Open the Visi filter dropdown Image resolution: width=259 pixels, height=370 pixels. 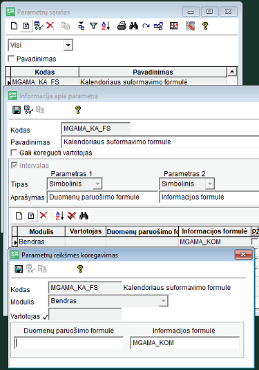[x=68, y=45]
